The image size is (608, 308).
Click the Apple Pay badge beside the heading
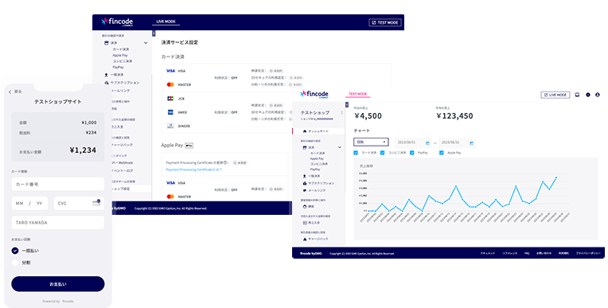[189, 146]
